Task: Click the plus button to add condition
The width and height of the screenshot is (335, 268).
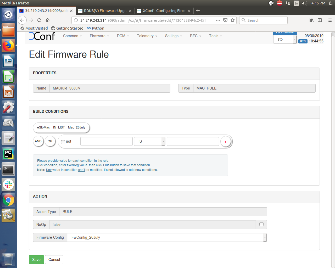Action: pos(225,142)
